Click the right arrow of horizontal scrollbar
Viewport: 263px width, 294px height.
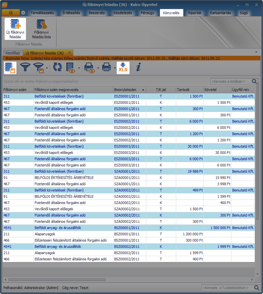click(252, 279)
